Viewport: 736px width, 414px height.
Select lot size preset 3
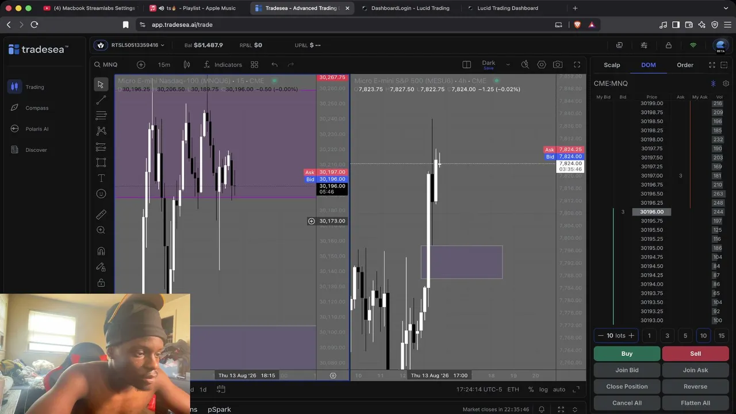[x=667, y=336]
